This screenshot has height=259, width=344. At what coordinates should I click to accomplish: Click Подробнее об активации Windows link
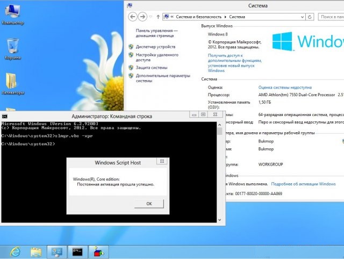303,184
